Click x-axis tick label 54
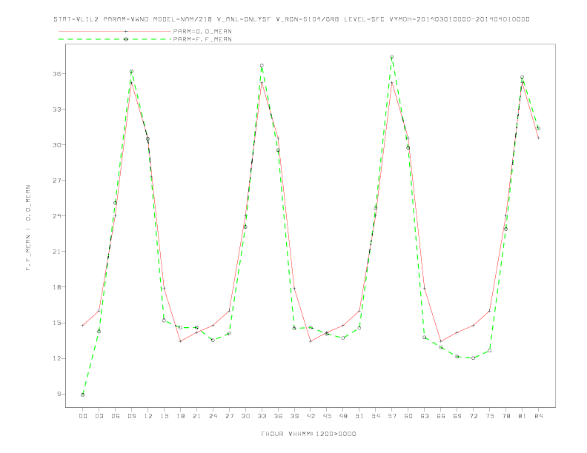587x453 pixels. [376, 416]
